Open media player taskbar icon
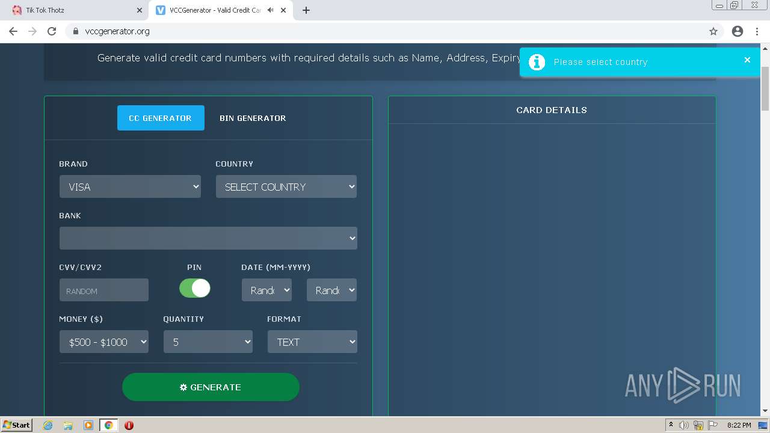Viewport: 770px width, 433px height. click(x=88, y=425)
